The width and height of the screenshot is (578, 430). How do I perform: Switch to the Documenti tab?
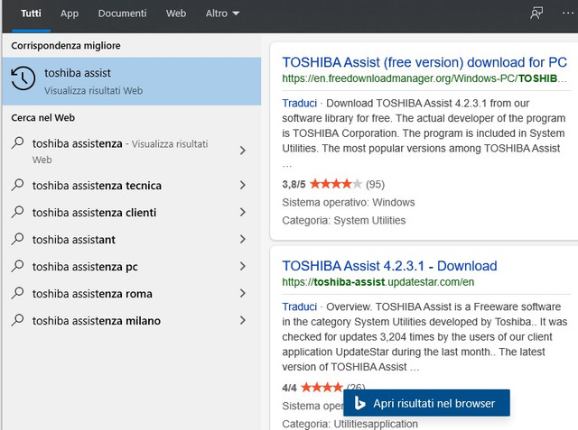point(122,14)
